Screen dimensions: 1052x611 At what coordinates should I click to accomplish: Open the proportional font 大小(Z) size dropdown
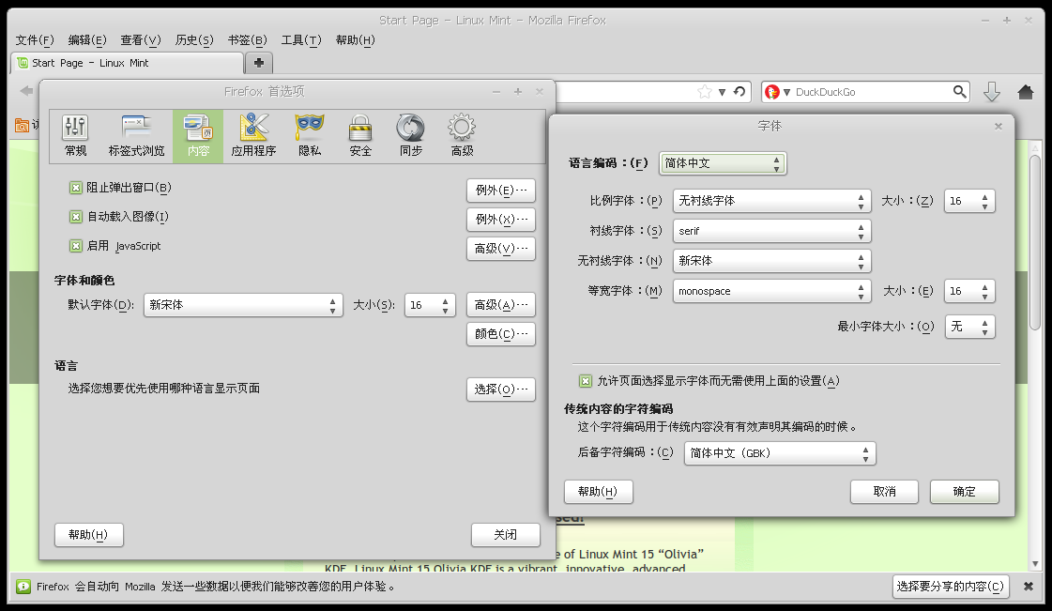click(969, 201)
